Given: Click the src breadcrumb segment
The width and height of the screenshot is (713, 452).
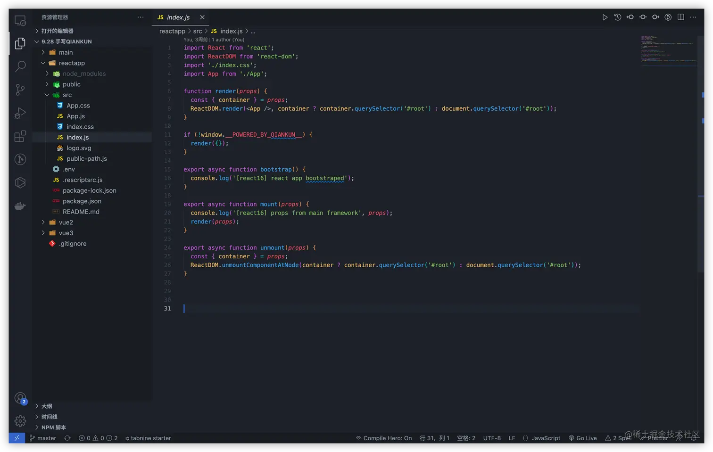Looking at the screenshot, I should pos(198,31).
